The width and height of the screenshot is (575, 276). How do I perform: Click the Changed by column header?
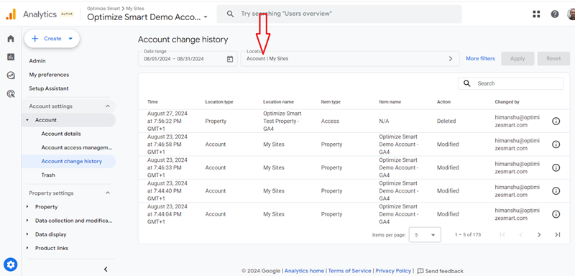[507, 102]
